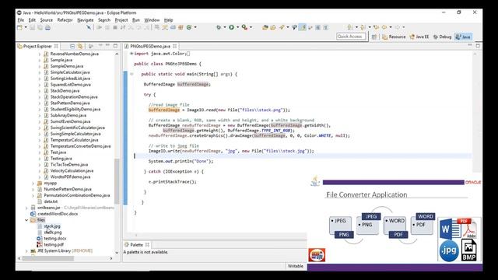Screen dimensions: 498x280
Task: Click the Search flashlight toolbar icon
Action: click(282, 28)
